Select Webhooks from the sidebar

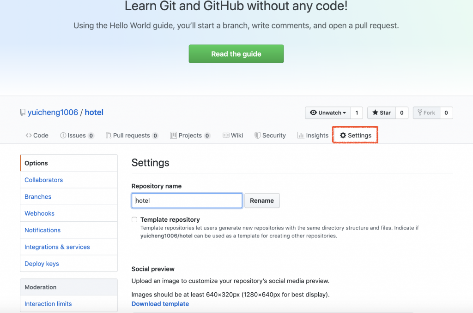[x=39, y=213]
